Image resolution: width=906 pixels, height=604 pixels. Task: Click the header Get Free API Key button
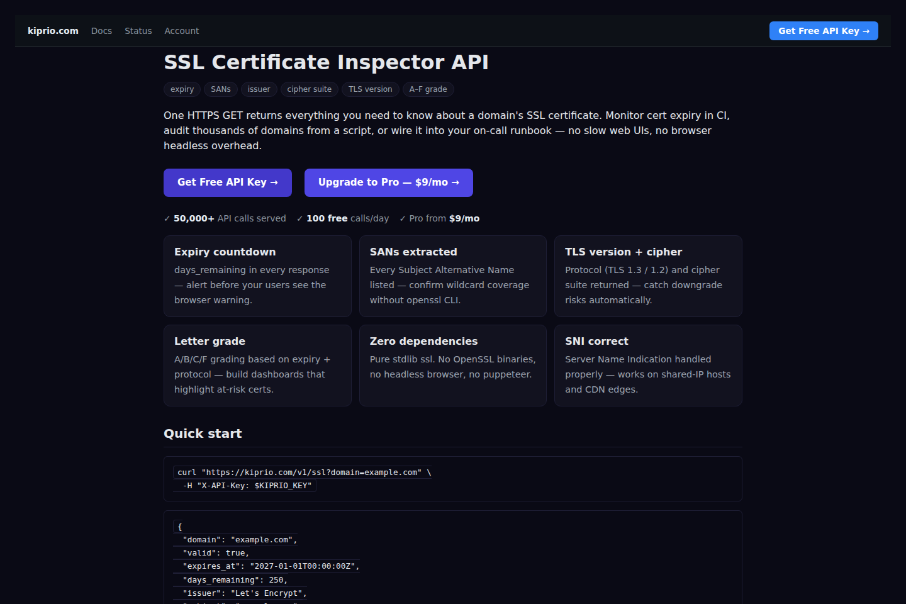824,31
